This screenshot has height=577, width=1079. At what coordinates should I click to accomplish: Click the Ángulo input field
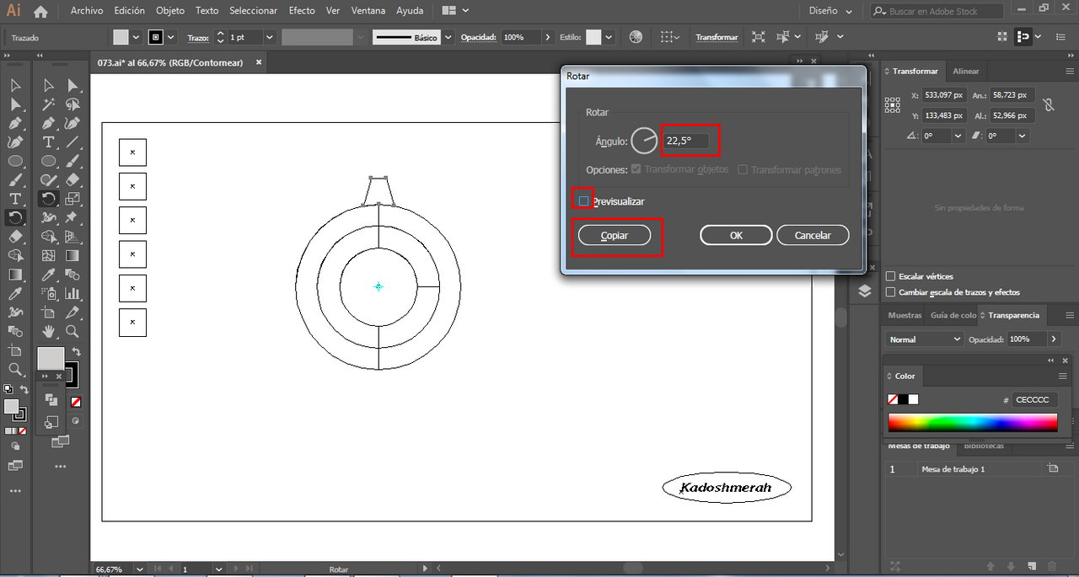point(685,141)
